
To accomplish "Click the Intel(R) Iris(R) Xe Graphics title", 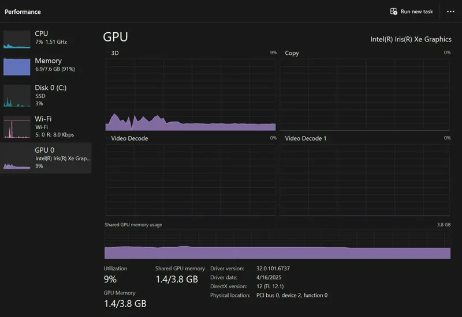I will [411, 39].
